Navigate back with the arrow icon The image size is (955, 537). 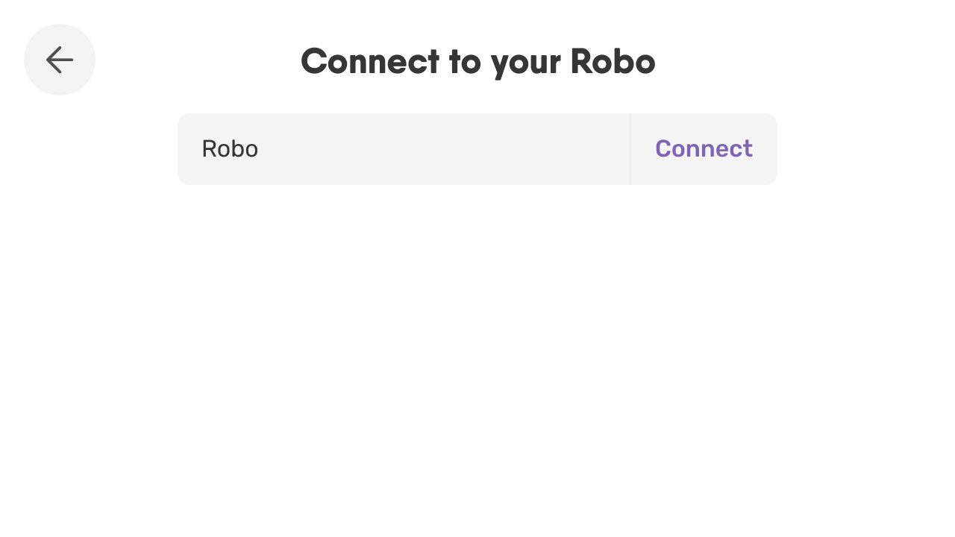tap(60, 60)
